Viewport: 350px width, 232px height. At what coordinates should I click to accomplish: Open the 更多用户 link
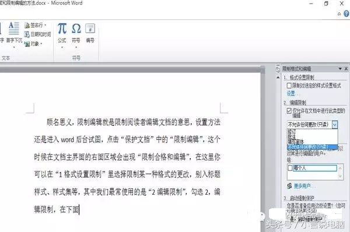pos(302,185)
